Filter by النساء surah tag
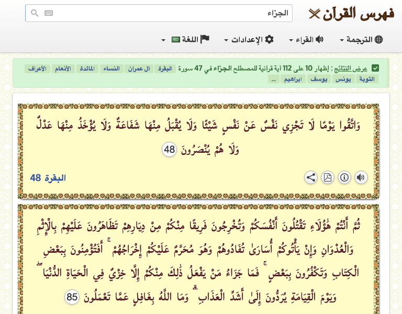This screenshot has height=314, width=402. [111, 69]
